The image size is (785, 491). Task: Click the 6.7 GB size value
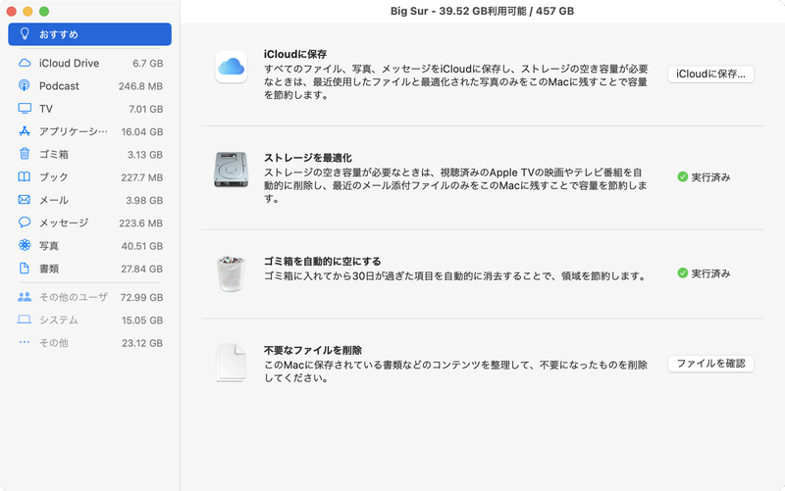[148, 64]
